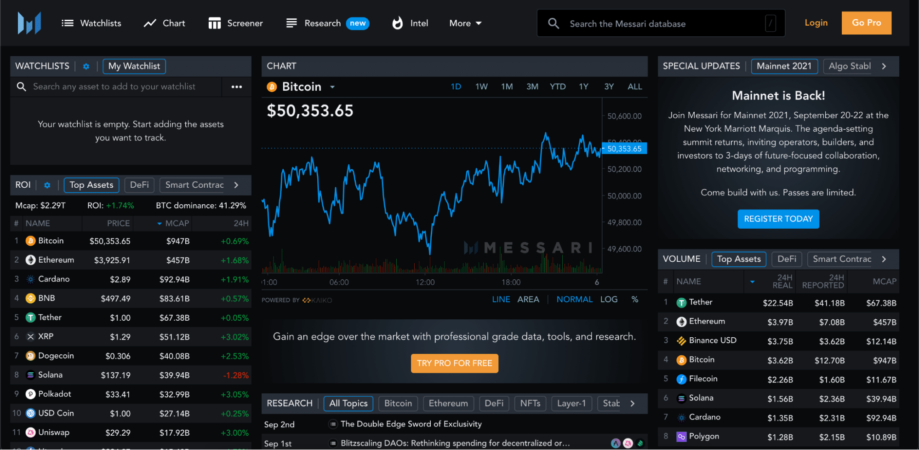Click the Uniswap icon in ROI table
This screenshot has height=450, width=919.
click(30, 433)
